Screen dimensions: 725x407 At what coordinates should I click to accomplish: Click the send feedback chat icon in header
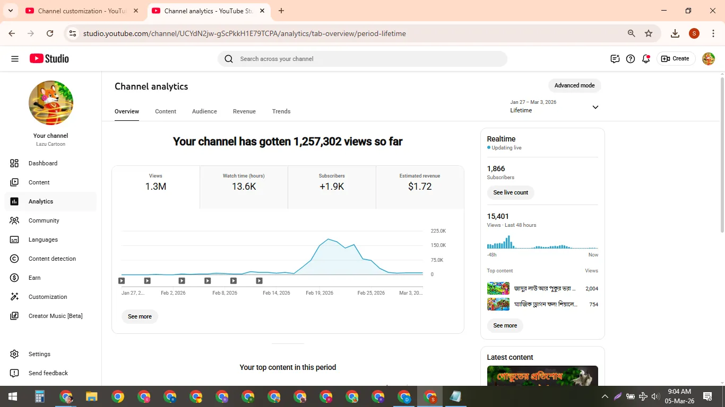click(615, 59)
